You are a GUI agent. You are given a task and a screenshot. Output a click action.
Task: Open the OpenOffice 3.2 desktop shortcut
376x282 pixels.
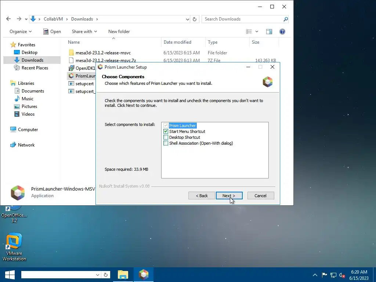coord(14,213)
